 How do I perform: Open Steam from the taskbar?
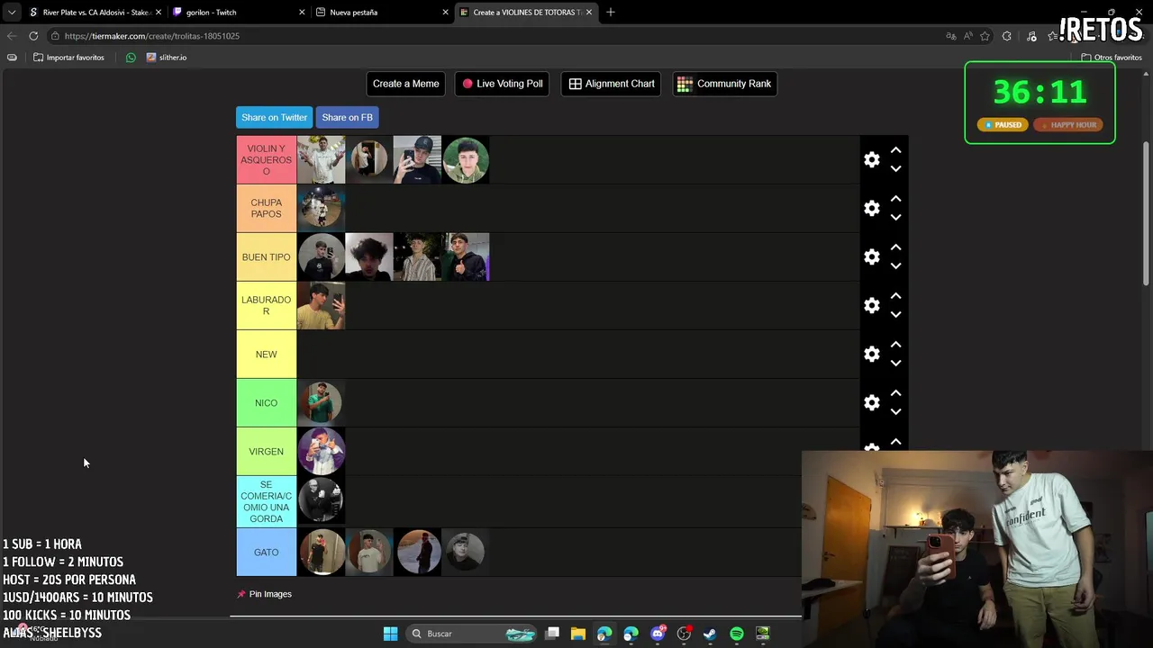tap(710, 634)
